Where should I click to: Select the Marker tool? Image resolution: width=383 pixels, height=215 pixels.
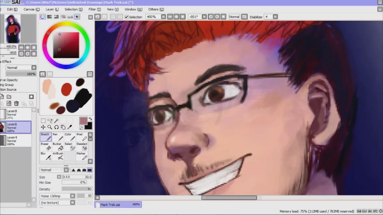(81, 156)
